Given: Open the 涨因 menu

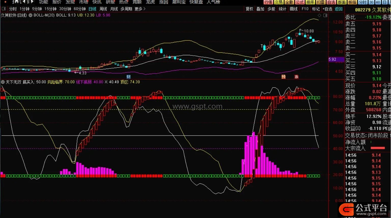Looking at the screenshot, I should [164, 2].
